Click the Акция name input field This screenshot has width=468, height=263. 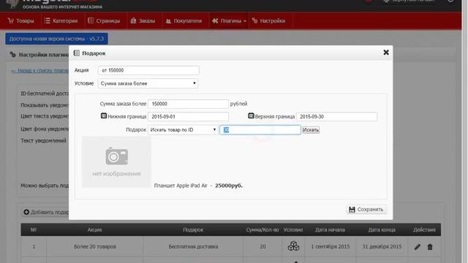148,70
